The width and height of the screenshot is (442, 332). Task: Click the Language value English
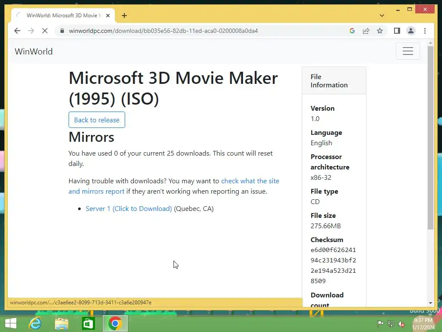pyautogui.click(x=321, y=143)
